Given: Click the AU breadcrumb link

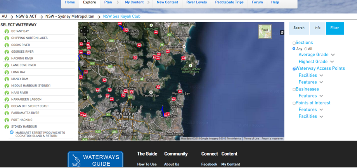Looking at the screenshot, I should pos(4,16).
